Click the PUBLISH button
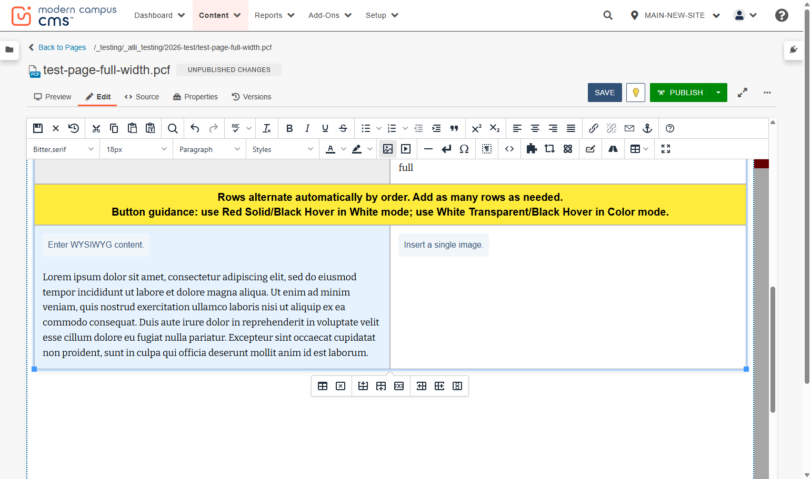 680,93
